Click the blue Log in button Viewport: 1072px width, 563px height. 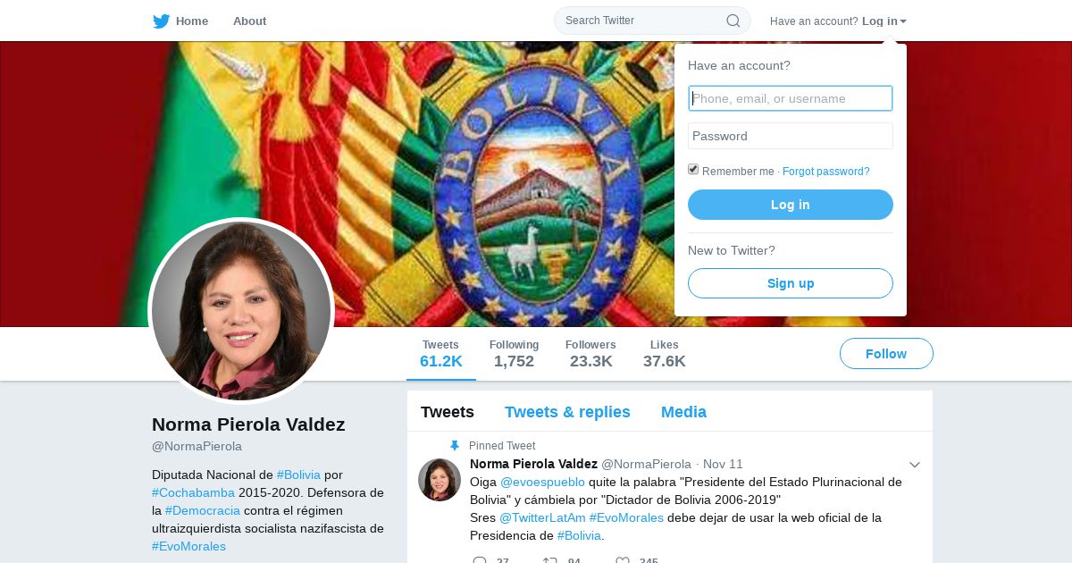(x=791, y=205)
